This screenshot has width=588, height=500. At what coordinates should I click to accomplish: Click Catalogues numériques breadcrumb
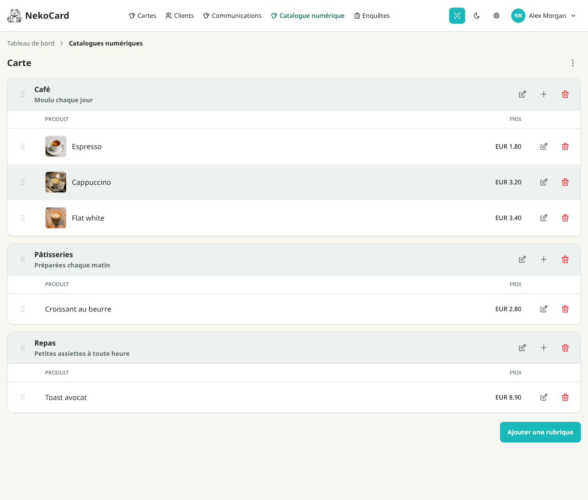[106, 43]
